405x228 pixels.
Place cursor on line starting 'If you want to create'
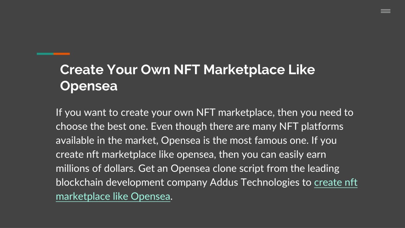tap(204, 112)
